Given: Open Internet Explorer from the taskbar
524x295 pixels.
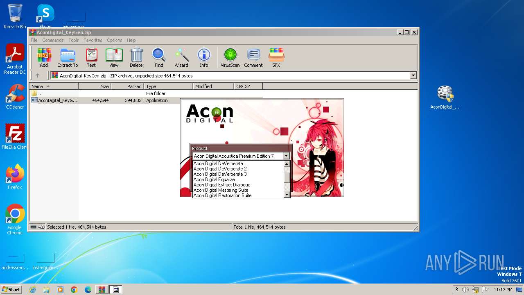Looking at the screenshot, I should pos(32,290).
